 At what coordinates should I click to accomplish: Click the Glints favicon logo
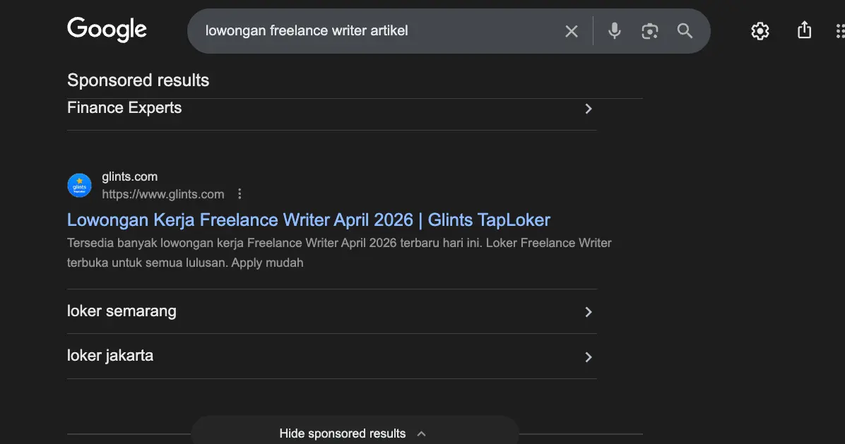pos(79,185)
